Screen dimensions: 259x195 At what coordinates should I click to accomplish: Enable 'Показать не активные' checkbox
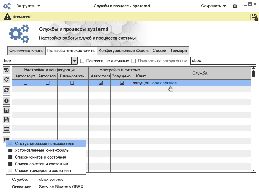(82, 61)
